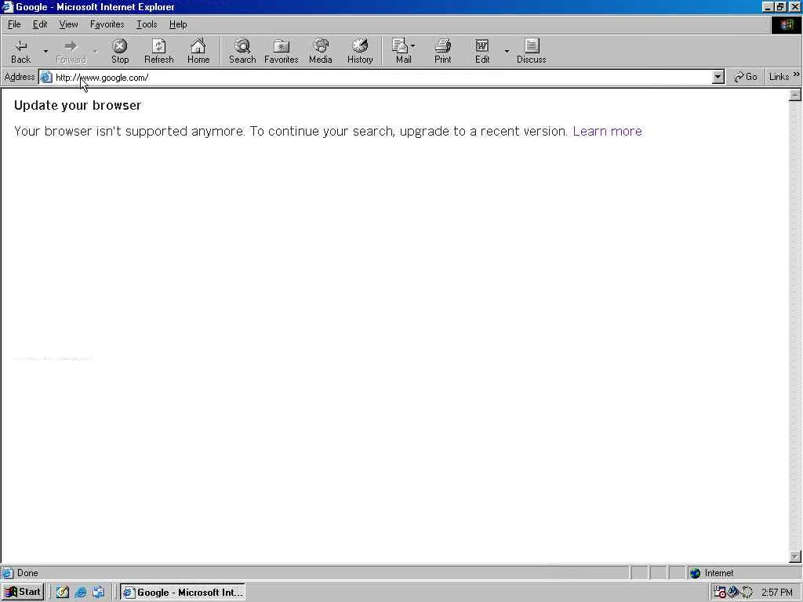The height and width of the screenshot is (602, 803).
Task: Click the Links toolbar label
Action: (779, 78)
